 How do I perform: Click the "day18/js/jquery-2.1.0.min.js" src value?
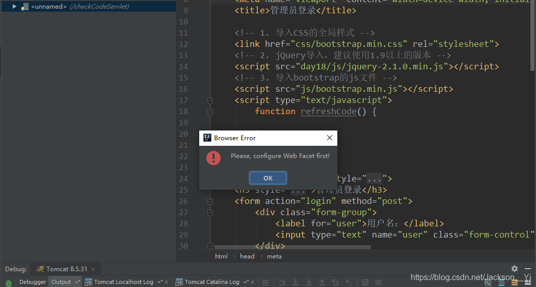tap(372, 66)
